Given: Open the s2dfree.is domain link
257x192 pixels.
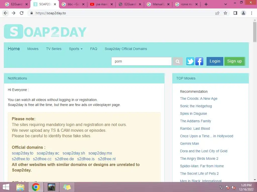Looking at the screenshot, I should pyautogui.click(x=86, y=159).
